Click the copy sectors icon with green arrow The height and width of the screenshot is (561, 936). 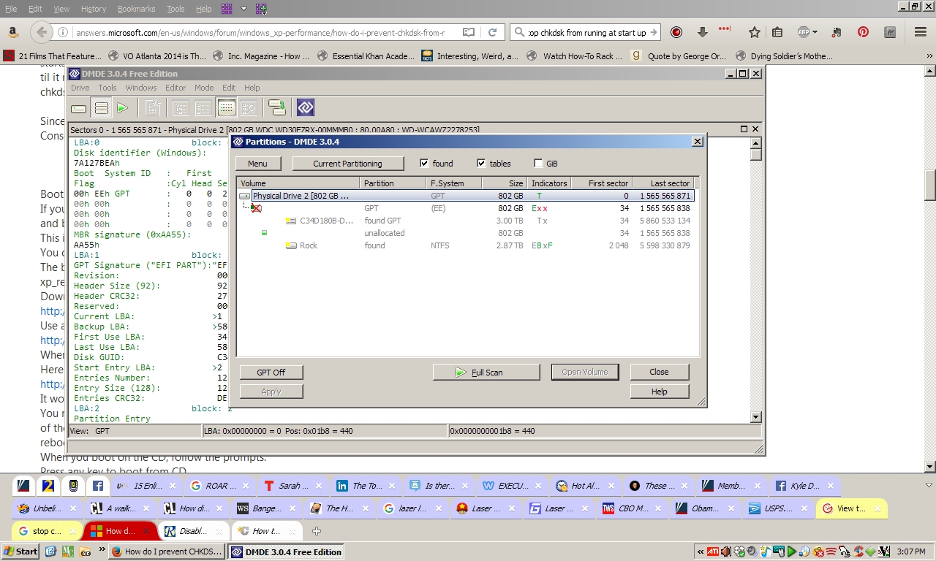click(277, 108)
